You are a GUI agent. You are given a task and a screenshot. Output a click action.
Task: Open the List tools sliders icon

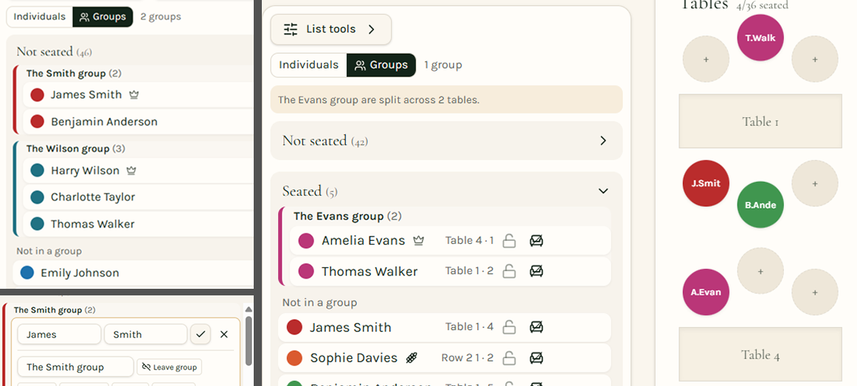tap(291, 29)
